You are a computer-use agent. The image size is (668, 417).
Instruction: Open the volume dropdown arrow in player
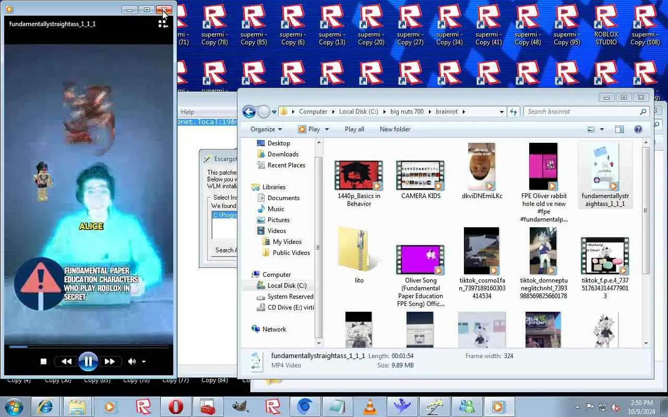point(144,362)
